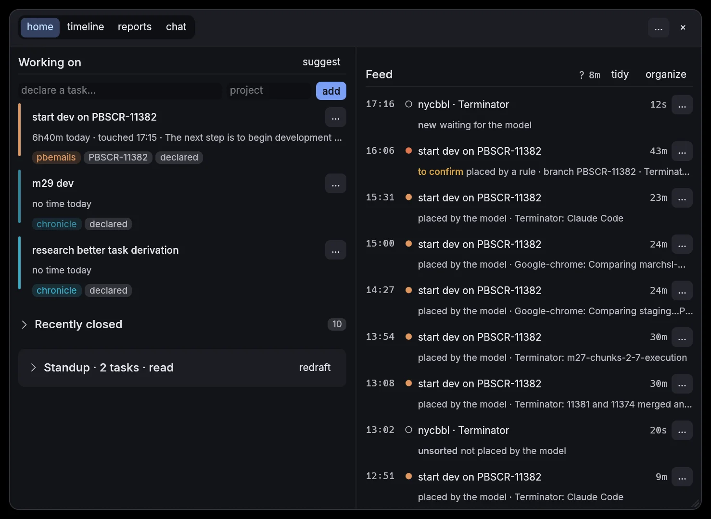
Task: Click organize in the Feed header
Action: coord(666,74)
